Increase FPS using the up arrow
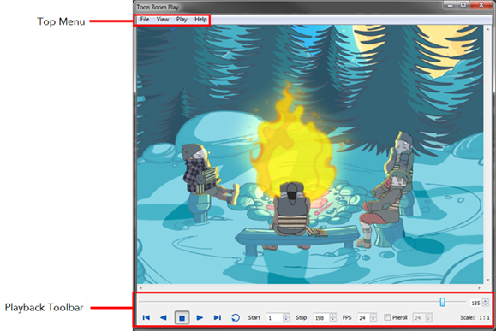 point(373,316)
